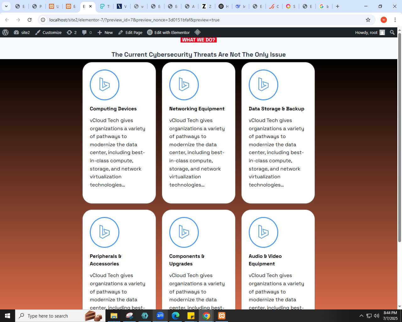The height and width of the screenshot is (322, 402).
Task: Open Zoom from the taskbar
Action: 160,316
